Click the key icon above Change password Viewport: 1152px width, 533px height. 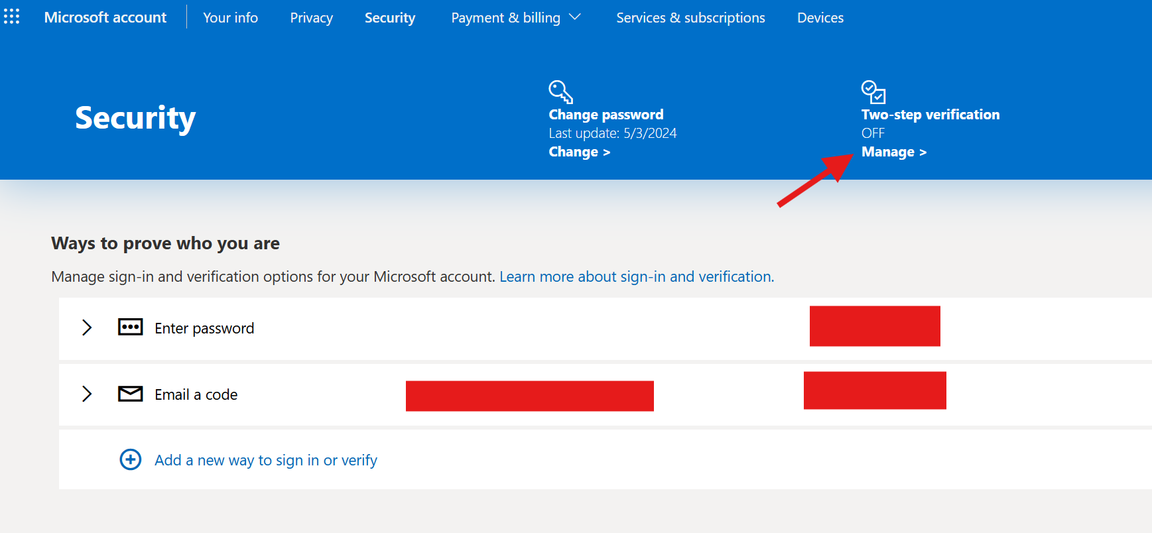click(560, 92)
